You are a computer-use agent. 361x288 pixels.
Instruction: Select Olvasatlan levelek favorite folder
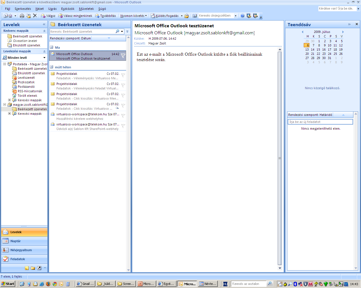pos(25,41)
